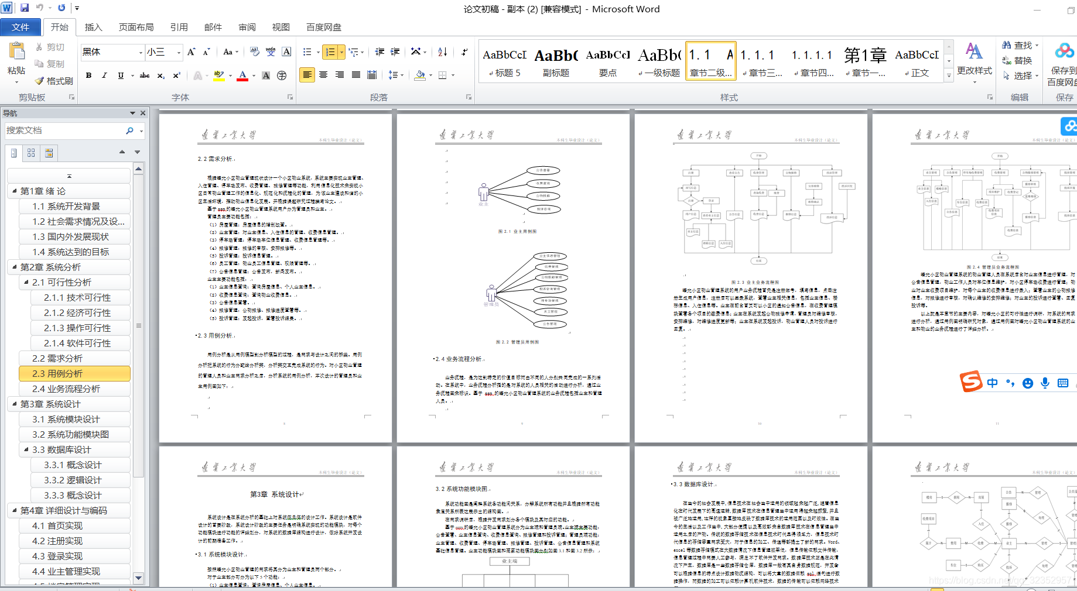Switch to the 引用 (References) tab
Viewport: 1077px width, 591px height.
coord(179,27)
